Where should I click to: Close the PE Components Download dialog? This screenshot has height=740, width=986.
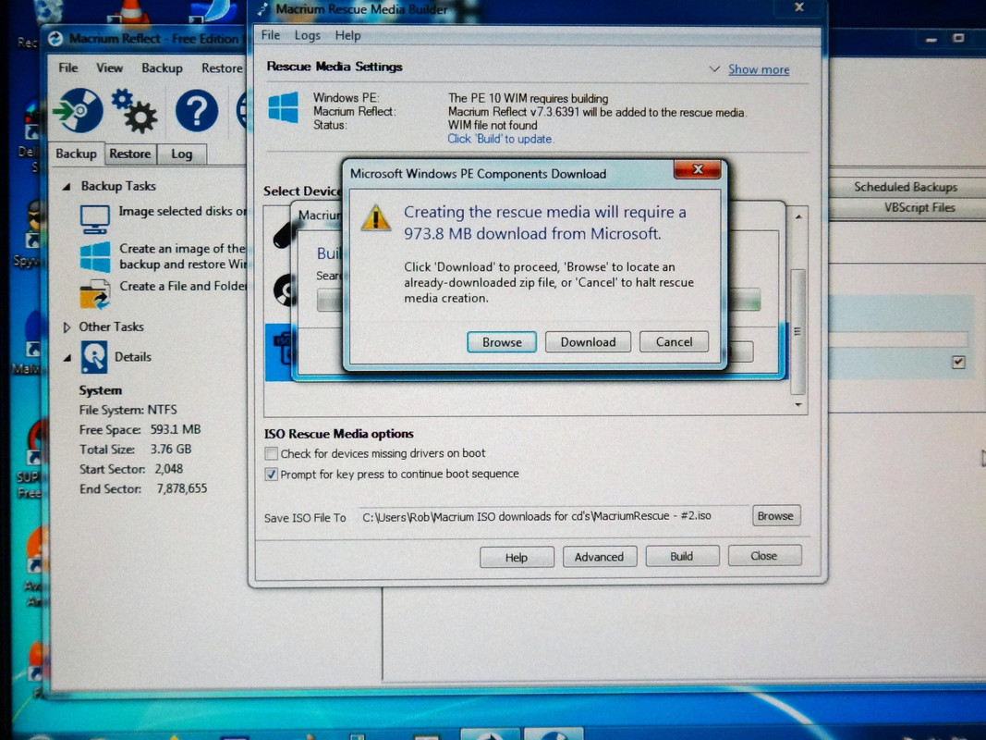click(698, 169)
